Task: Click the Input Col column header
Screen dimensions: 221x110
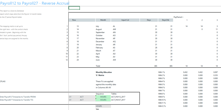Action: click(x=125, y=20)
